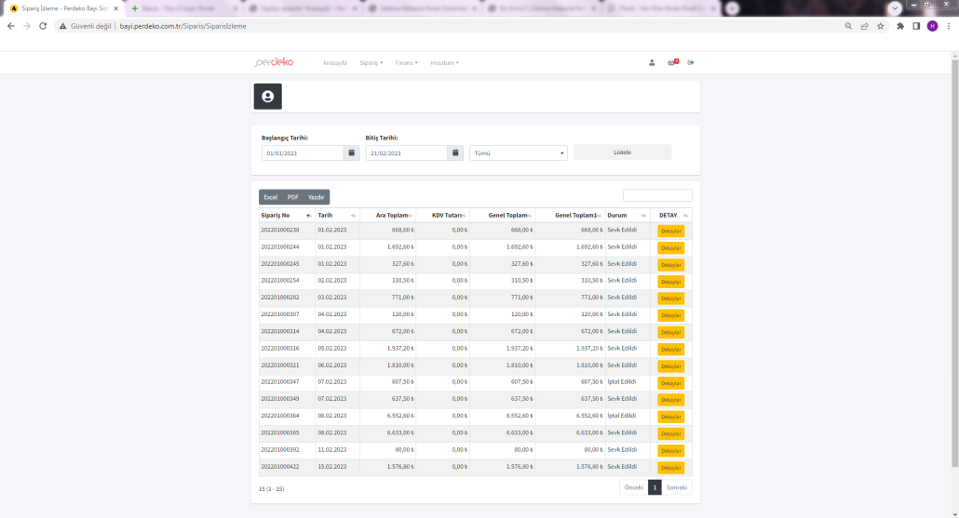Screen dimensions: 959x518
Task: Open Detaylar for order 202201000238
Action: [670, 231]
